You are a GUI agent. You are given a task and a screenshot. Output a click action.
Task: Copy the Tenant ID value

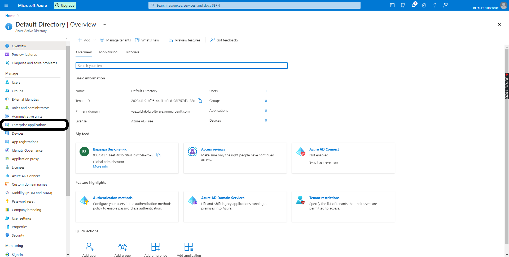(200, 101)
